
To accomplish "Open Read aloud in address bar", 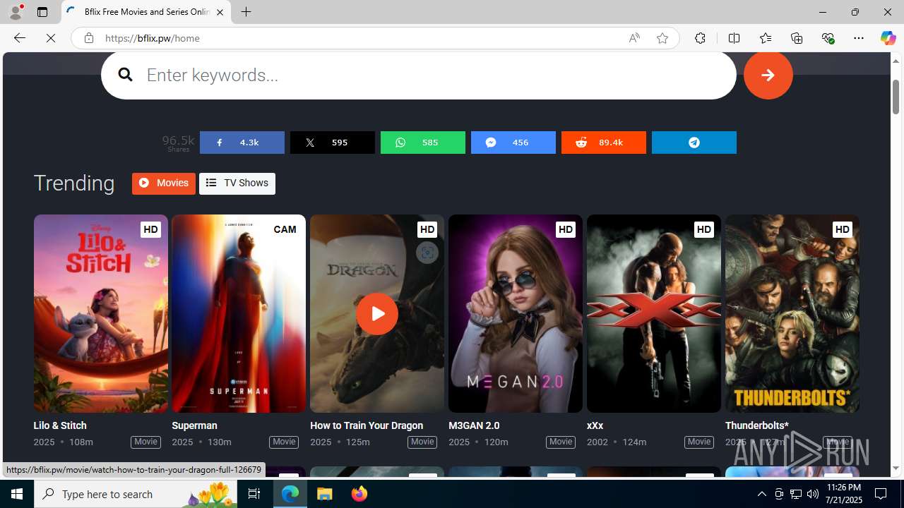I will pyautogui.click(x=634, y=38).
